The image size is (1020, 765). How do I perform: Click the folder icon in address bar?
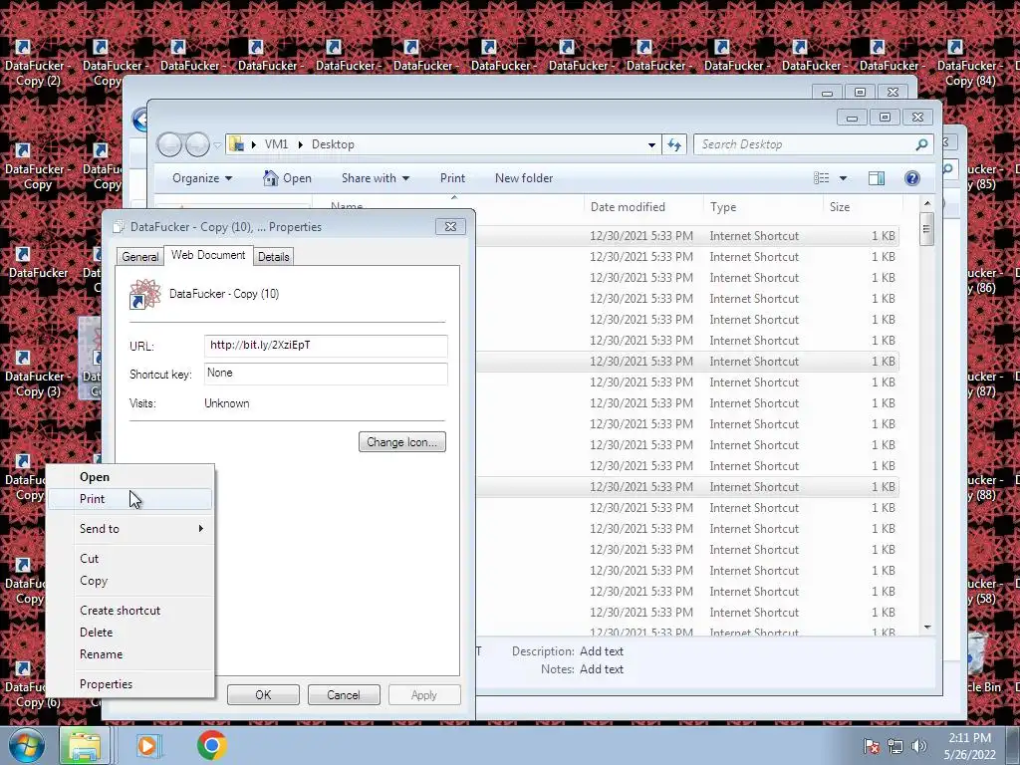(x=237, y=144)
